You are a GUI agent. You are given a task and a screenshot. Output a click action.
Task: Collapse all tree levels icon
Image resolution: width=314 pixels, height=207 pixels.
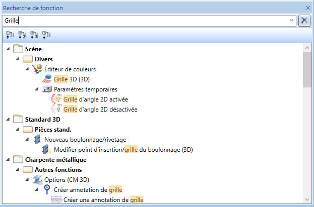pyautogui.click(x=10, y=35)
